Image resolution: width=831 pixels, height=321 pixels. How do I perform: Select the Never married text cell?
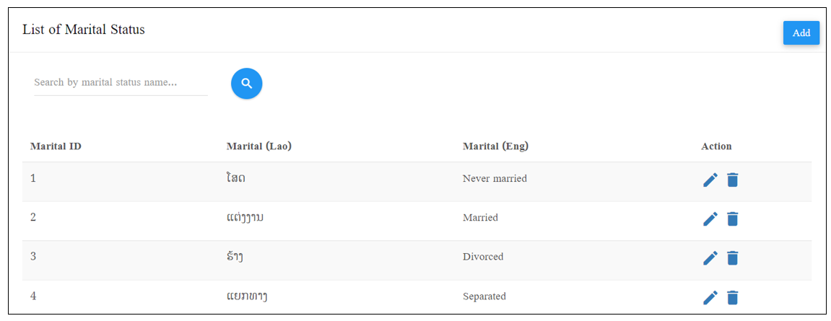coord(495,178)
